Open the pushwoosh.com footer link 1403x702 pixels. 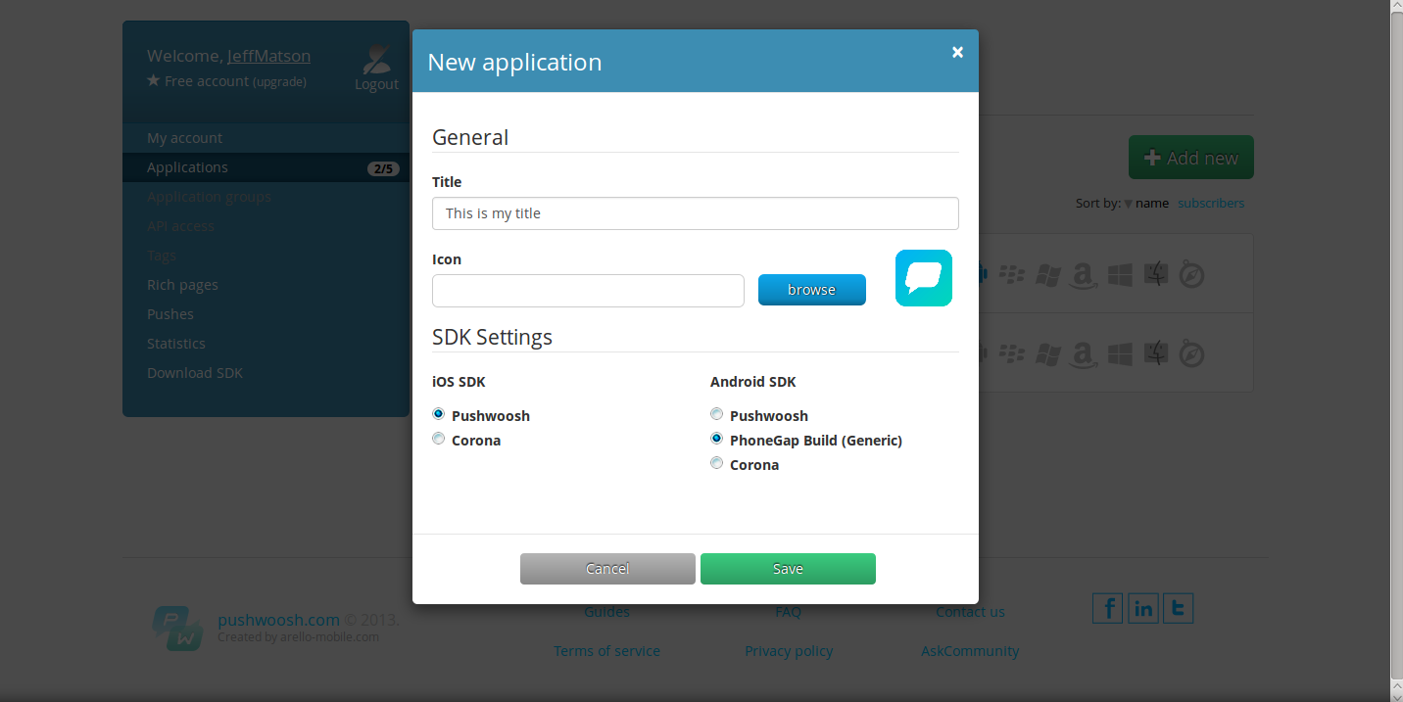(x=278, y=620)
